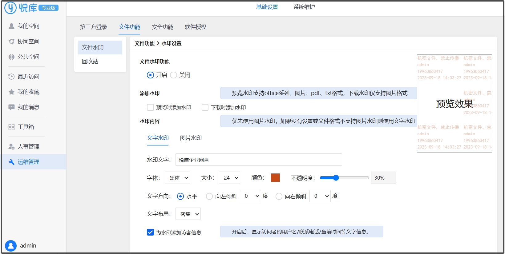Open the 字体 font dropdown

[x=177, y=178]
